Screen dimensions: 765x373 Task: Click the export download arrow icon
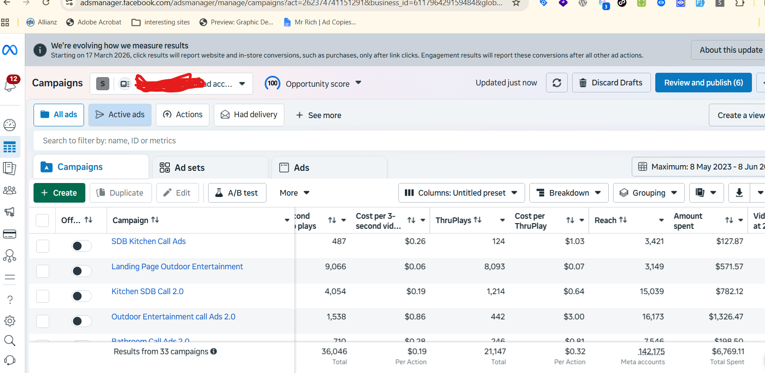pos(739,193)
